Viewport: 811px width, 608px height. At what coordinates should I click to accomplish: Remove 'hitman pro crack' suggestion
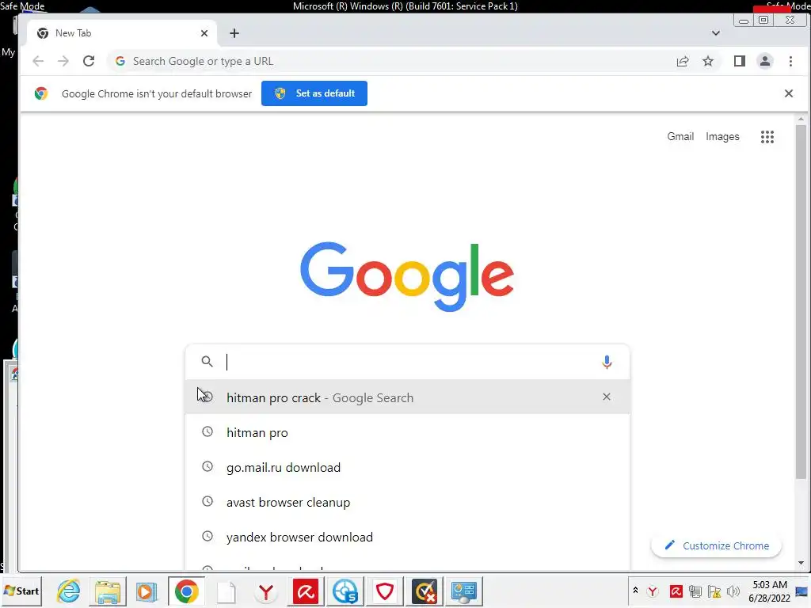point(606,397)
